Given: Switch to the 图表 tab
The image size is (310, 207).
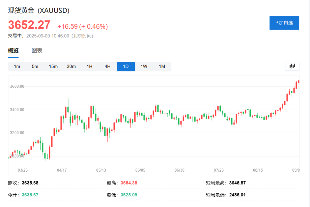Looking at the screenshot, I should coord(38,50).
